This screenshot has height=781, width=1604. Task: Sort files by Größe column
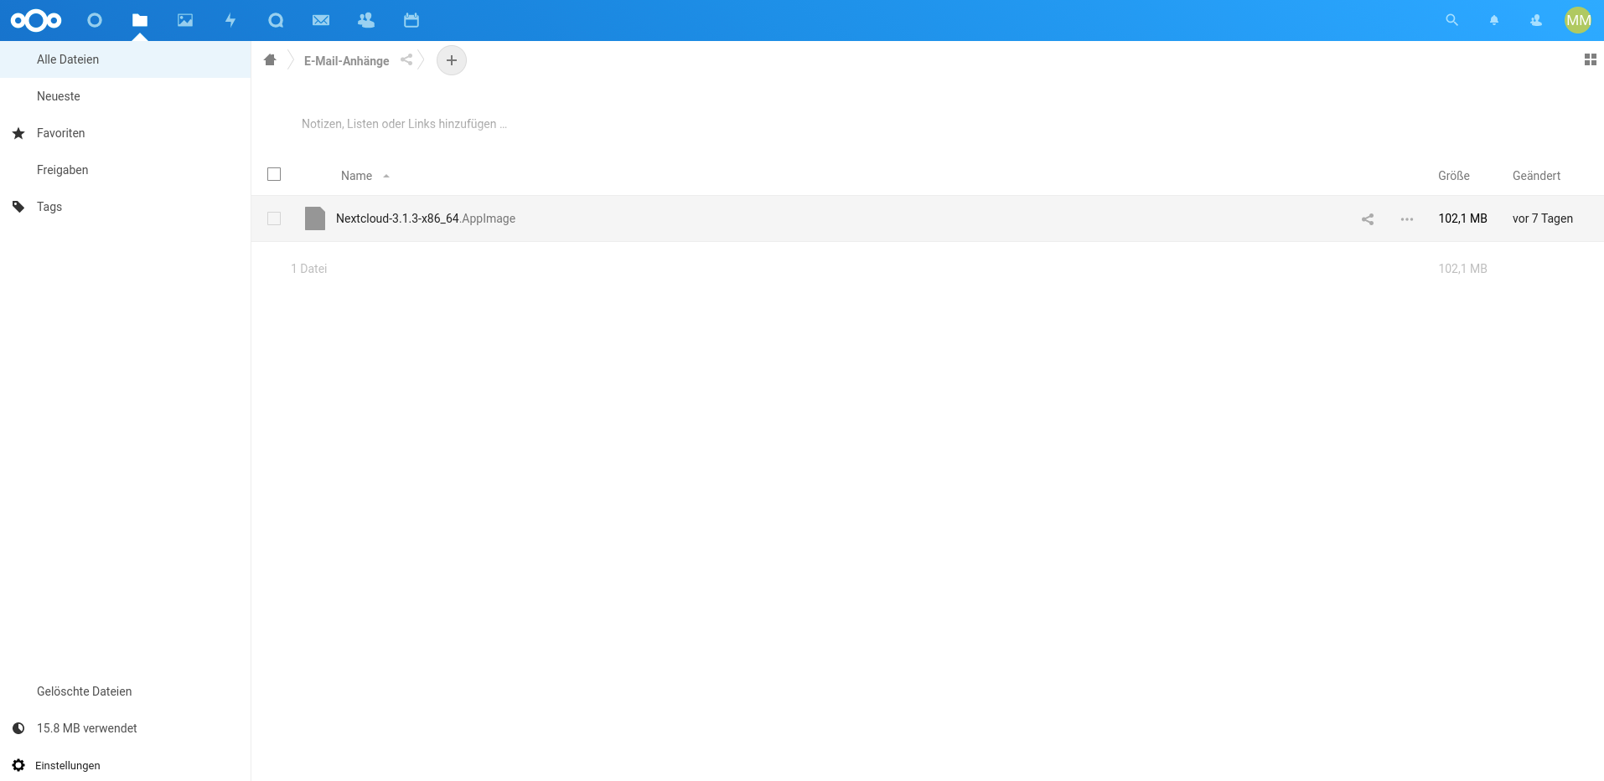1454,176
